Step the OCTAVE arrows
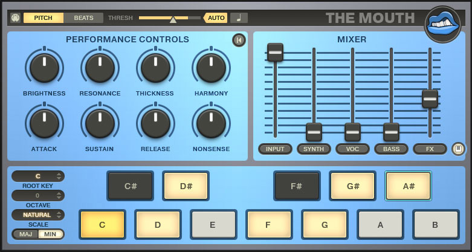Screen dimensions: 472x252 pos(59,196)
